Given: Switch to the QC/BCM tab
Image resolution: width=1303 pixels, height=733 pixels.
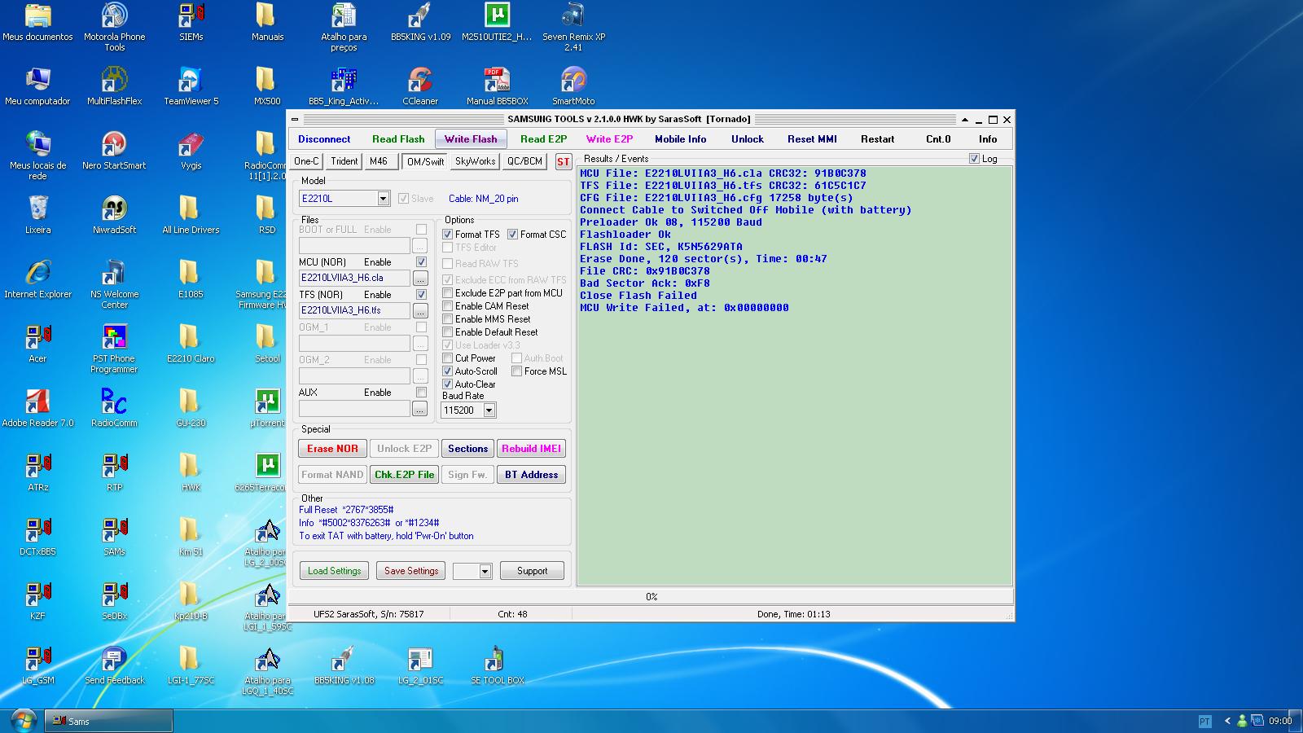Looking at the screenshot, I should 524,161.
